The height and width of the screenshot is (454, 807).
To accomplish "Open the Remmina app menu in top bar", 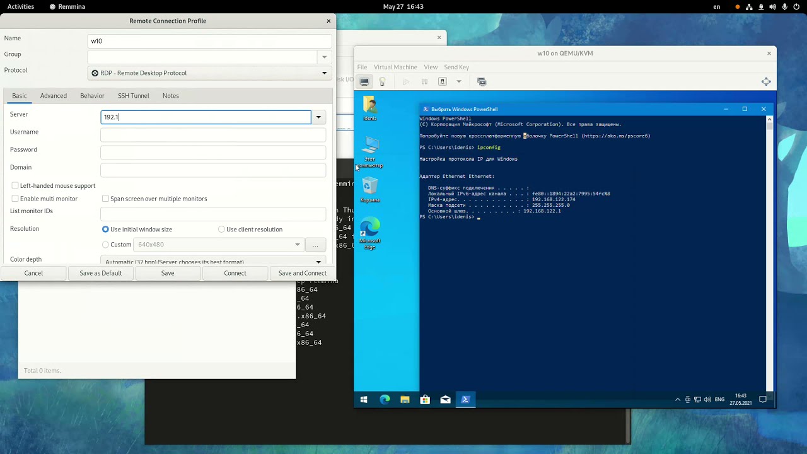I will pos(67,6).
